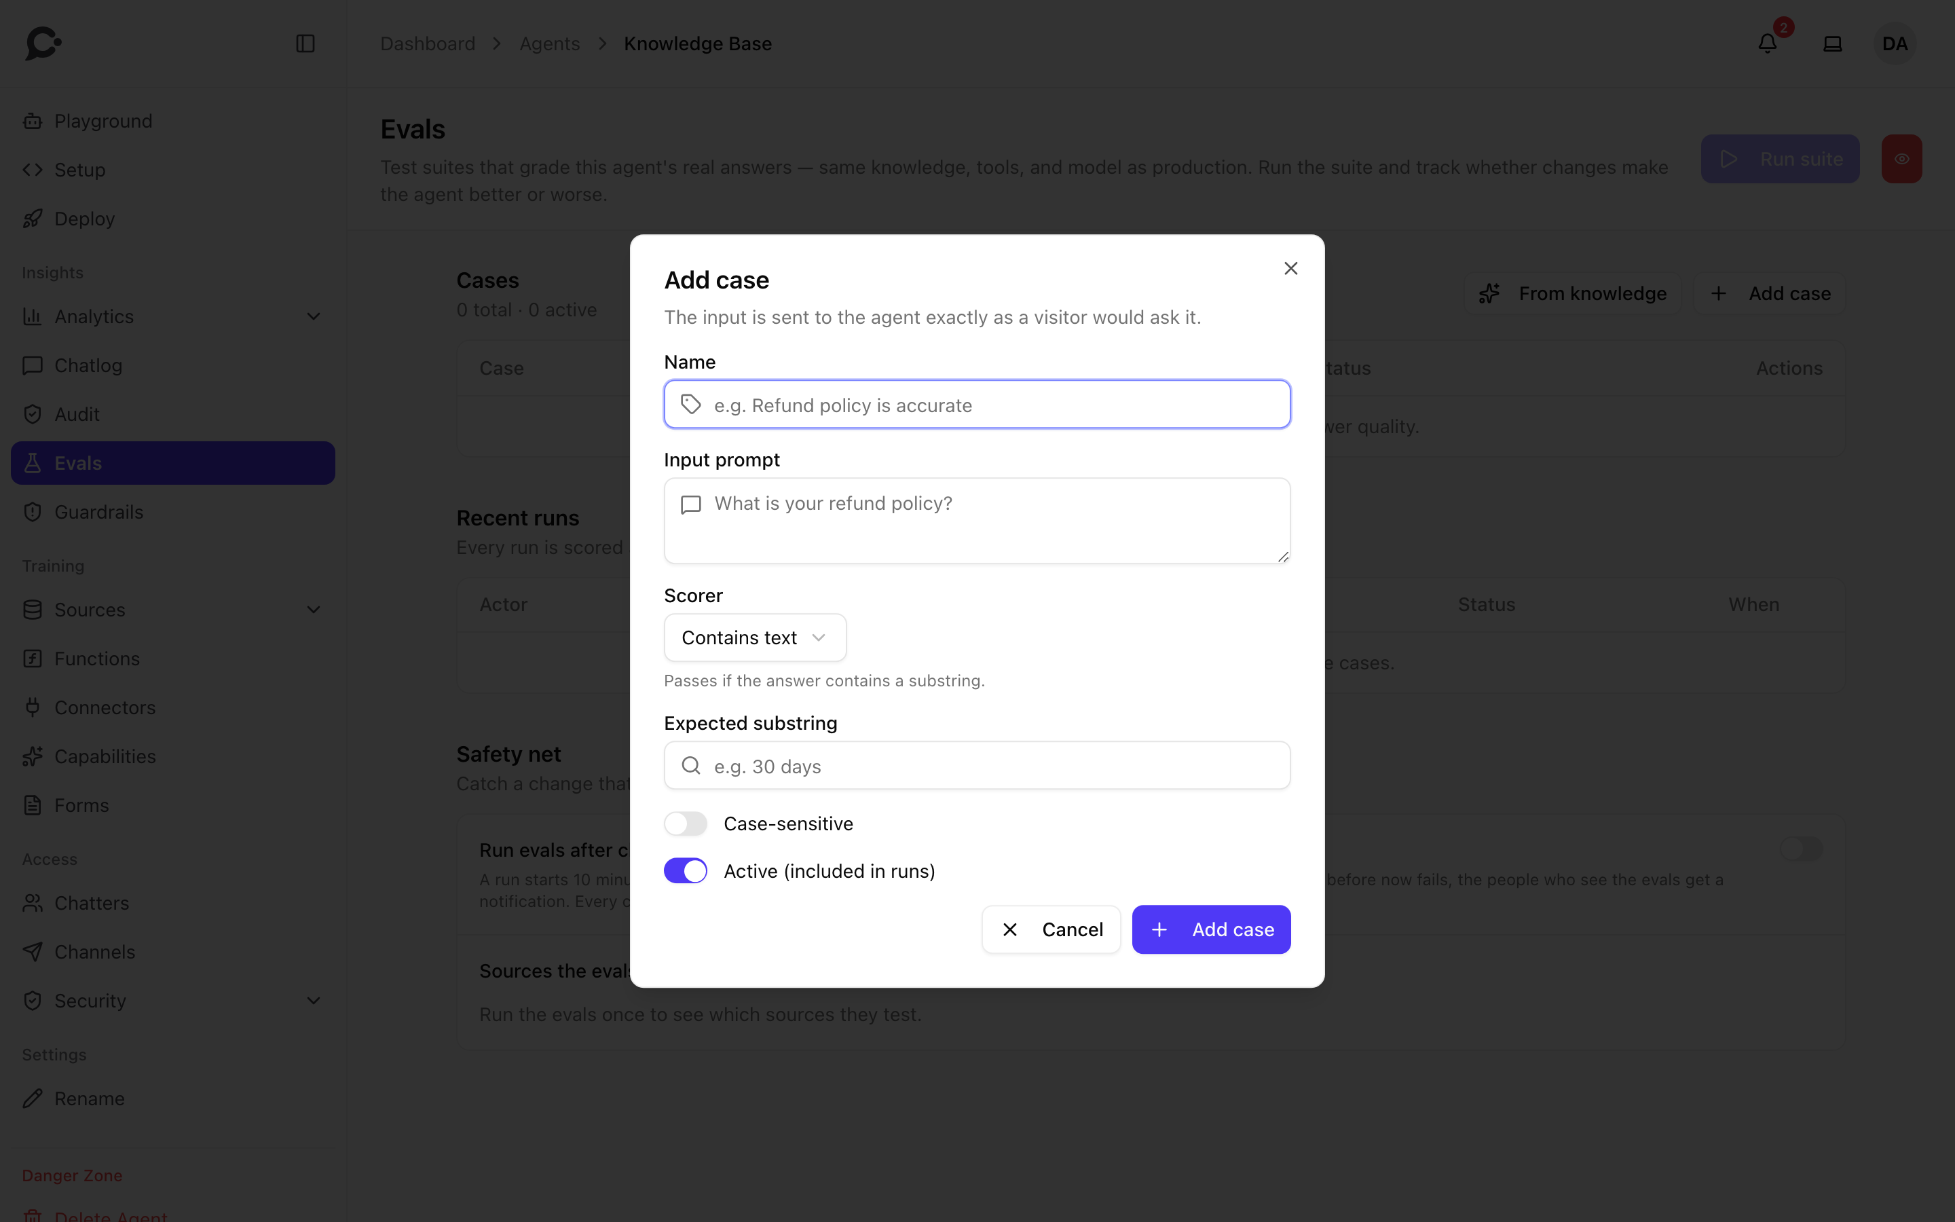Click the Functions icon in sidebar
The width and height of the screenshot is (1955, 1222).
(33, 659)
